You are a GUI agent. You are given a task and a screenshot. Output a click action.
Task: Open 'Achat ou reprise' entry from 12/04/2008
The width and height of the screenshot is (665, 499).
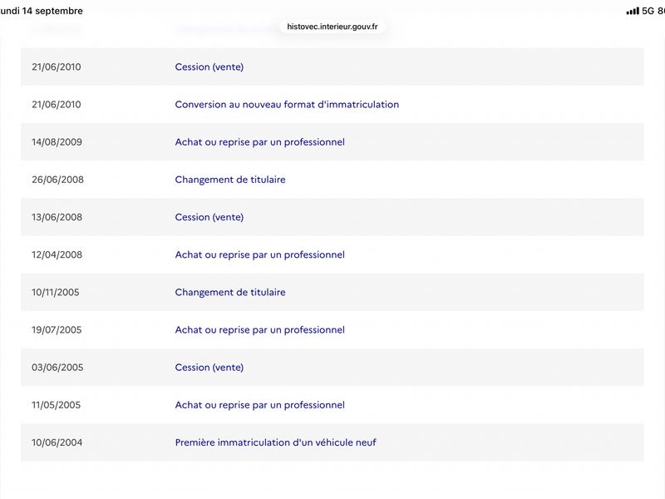coord(259,254)
